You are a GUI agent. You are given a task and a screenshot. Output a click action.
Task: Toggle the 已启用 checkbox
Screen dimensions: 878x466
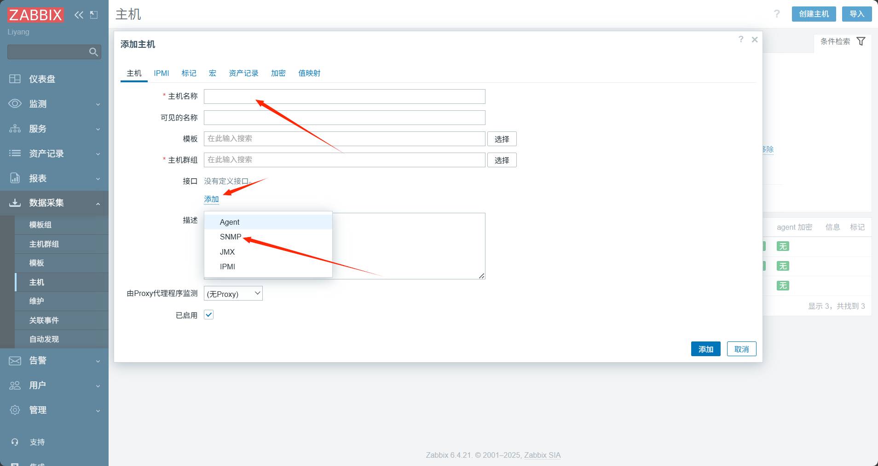click(x=208, y=315)
